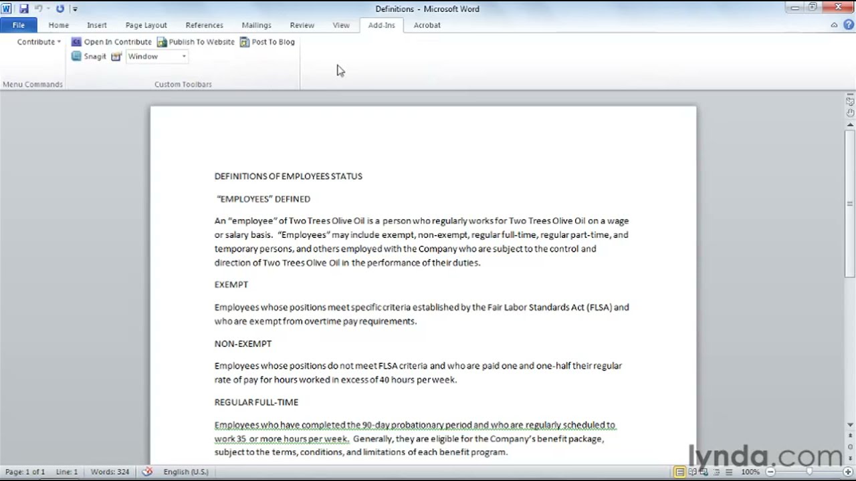Open Word Count via Words: 324
Image resolution: width=856 pixels, height=481 pixels.
click(x=110, y=472)
